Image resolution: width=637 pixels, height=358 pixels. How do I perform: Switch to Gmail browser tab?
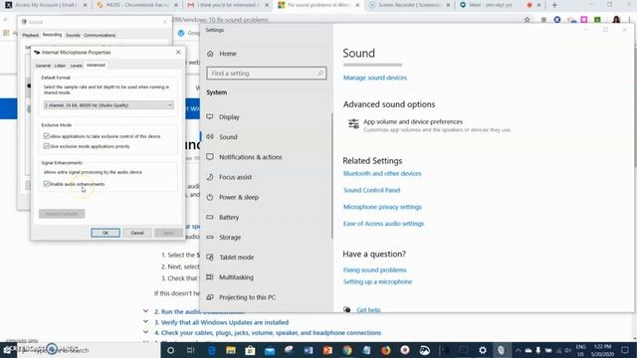pyautogui.click(x=228, y=5)
